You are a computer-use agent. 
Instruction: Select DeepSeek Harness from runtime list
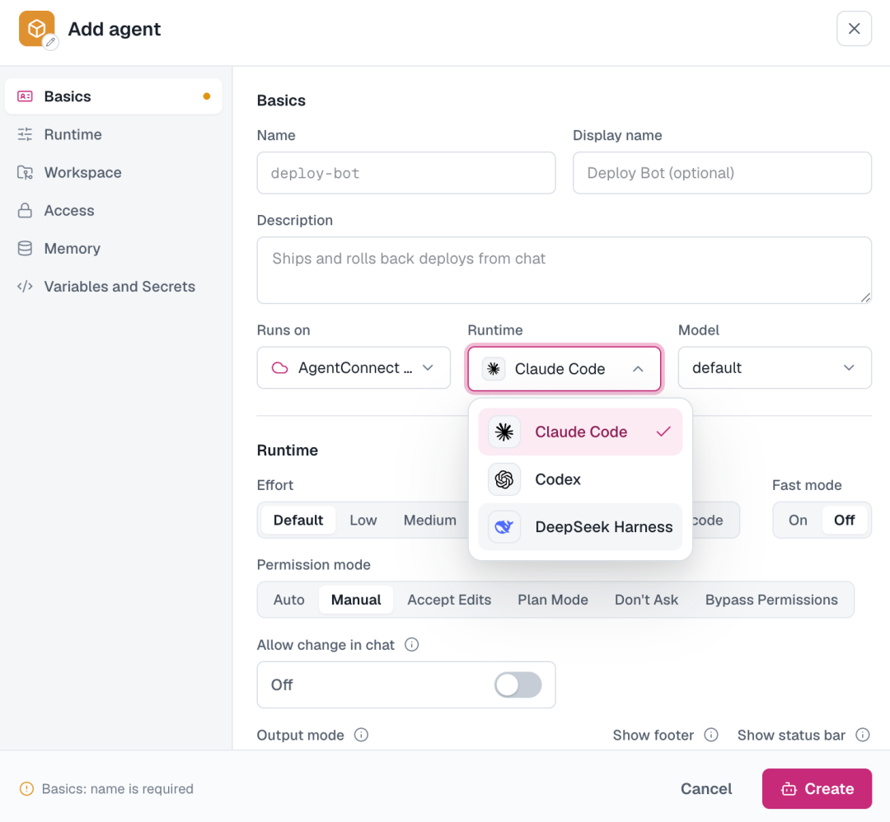(580, 527)
